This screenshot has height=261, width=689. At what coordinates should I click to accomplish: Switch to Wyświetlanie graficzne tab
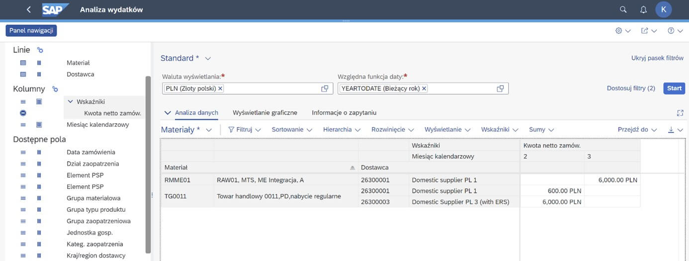pos(265,112)
